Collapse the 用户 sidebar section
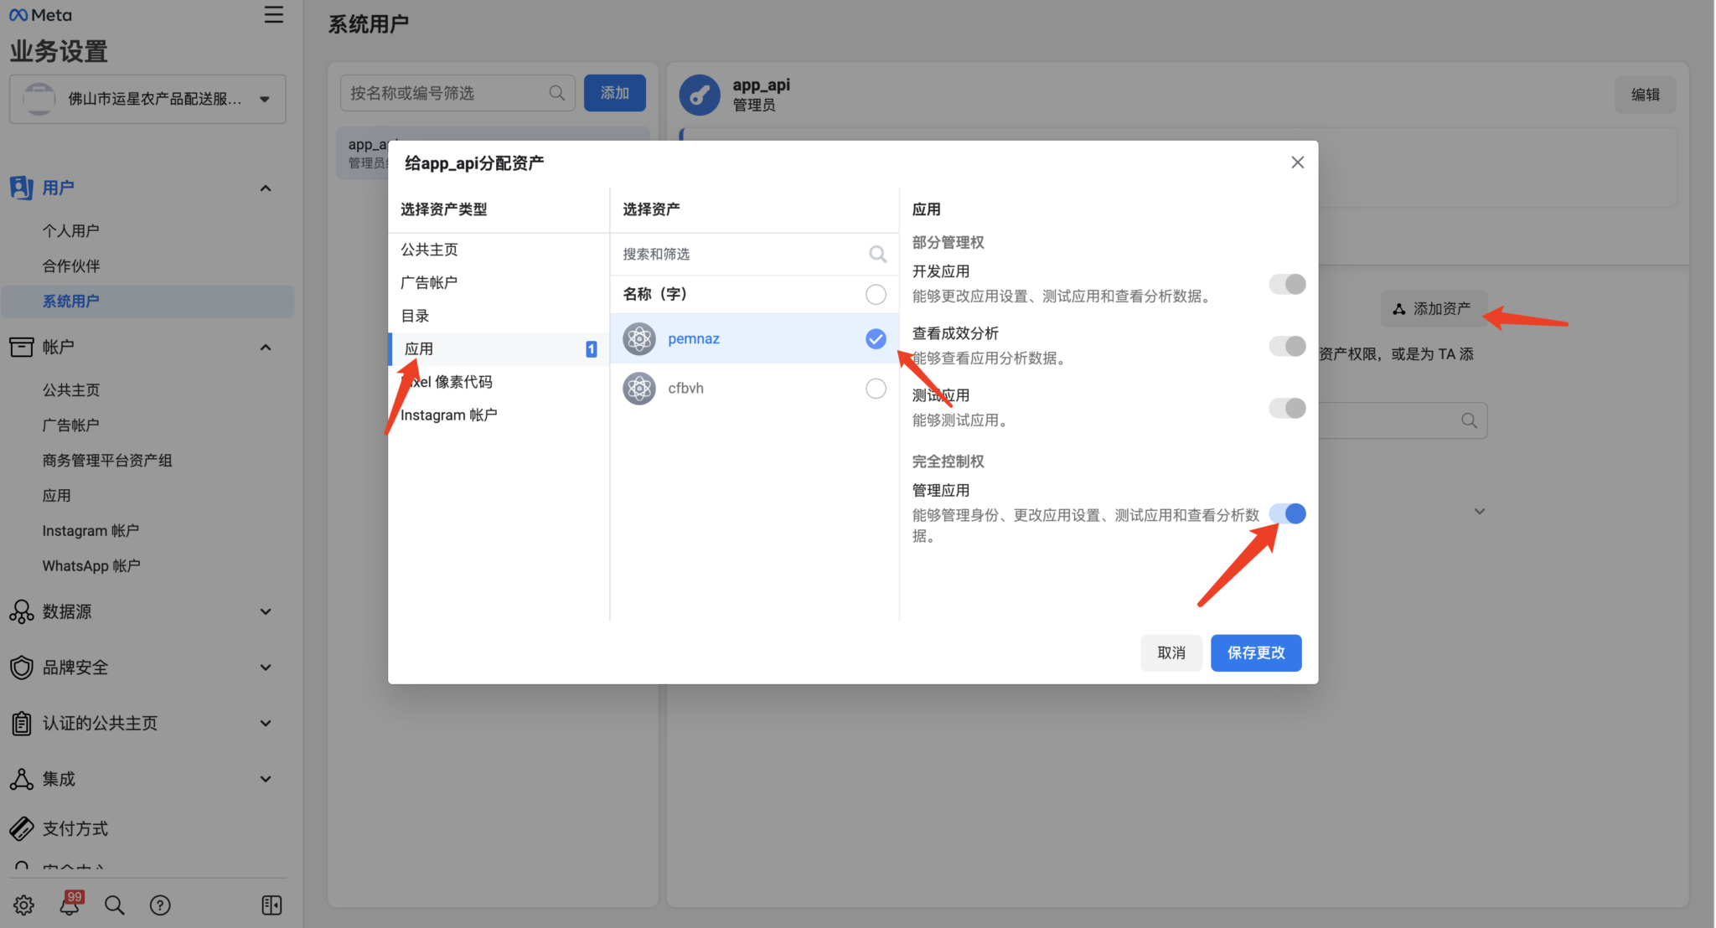 [x=265, y=188]
